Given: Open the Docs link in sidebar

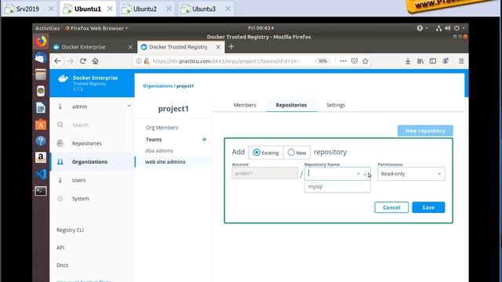Looking at the screenshot, I should pos(62,265).
